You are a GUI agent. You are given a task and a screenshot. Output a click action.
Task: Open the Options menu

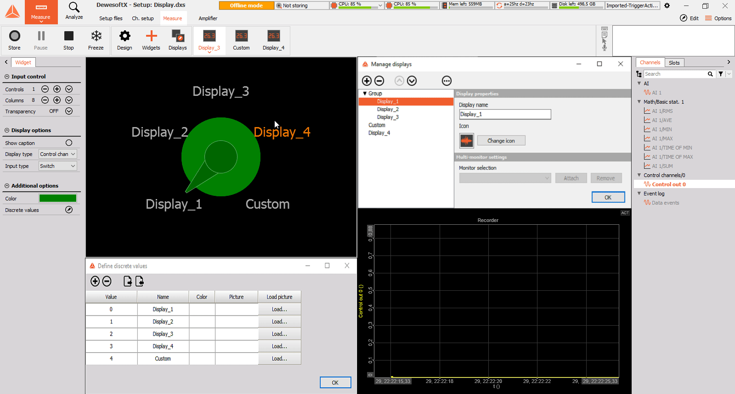718,18
